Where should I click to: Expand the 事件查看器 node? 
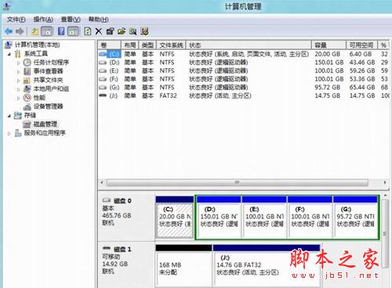[18, 71]
